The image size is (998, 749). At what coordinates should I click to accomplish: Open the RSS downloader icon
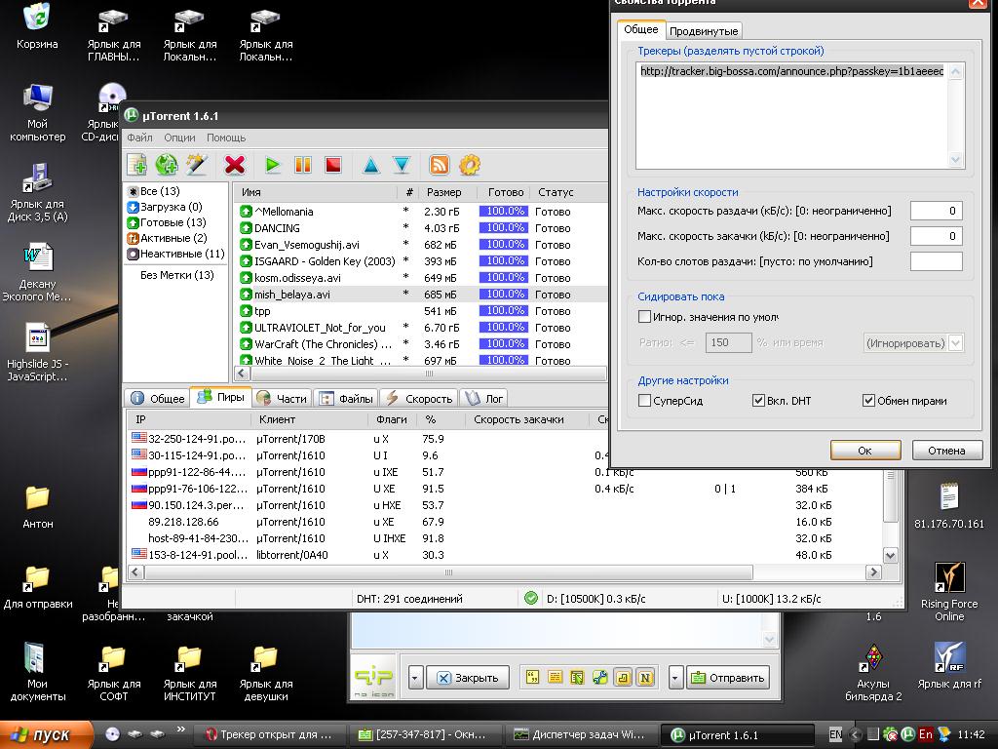click(440, 165)
